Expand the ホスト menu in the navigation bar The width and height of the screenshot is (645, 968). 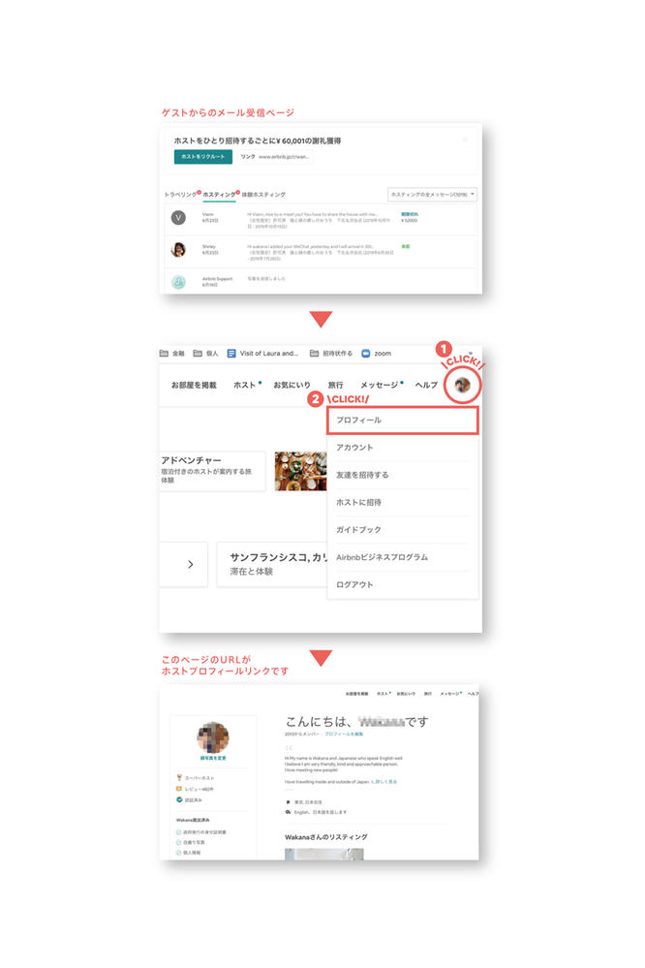(x=245, y=385)
